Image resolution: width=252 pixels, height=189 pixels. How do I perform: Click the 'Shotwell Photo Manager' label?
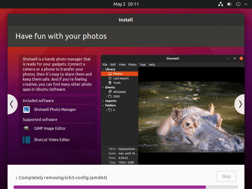(x=55, y=110)
